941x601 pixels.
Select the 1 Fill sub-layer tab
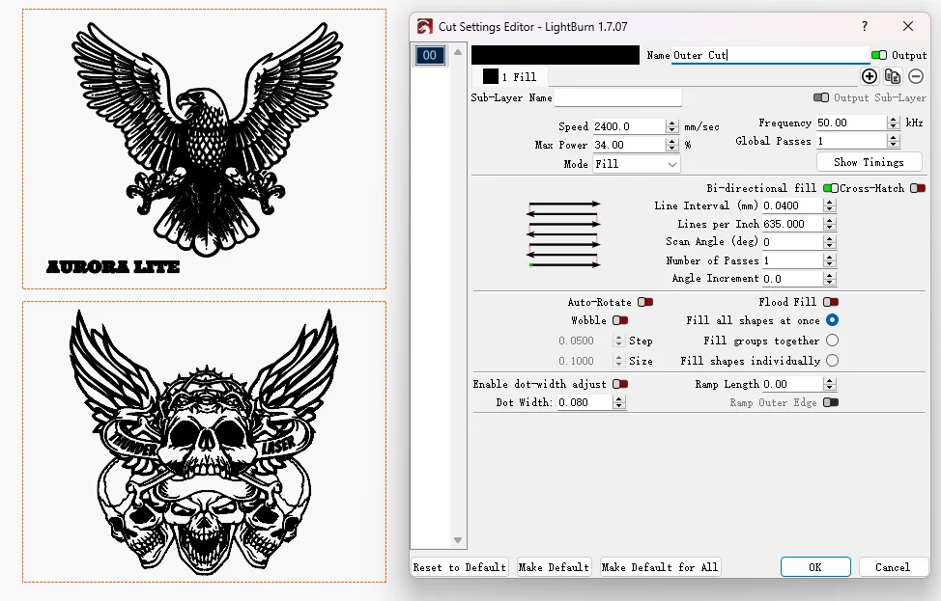[x=510, y=77]
